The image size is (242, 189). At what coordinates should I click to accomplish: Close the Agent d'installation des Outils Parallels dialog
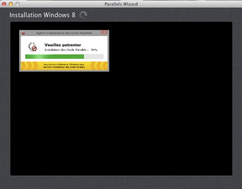point(104,32)
